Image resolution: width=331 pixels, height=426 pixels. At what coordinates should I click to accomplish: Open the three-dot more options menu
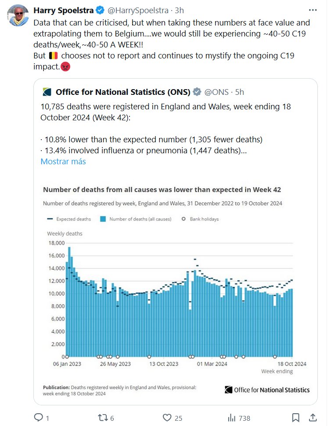pos(313,10)
